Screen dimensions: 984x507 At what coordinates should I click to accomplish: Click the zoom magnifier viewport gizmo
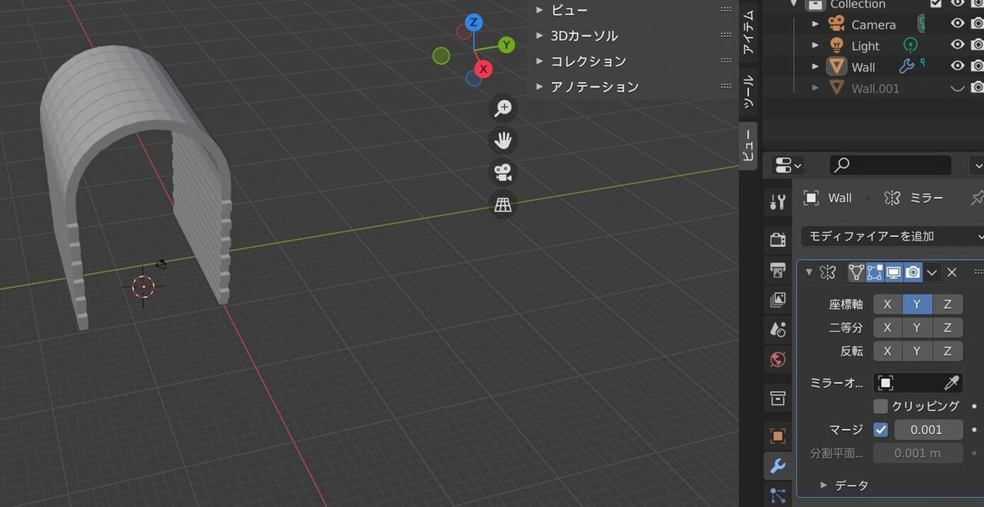tap(503, 107)
